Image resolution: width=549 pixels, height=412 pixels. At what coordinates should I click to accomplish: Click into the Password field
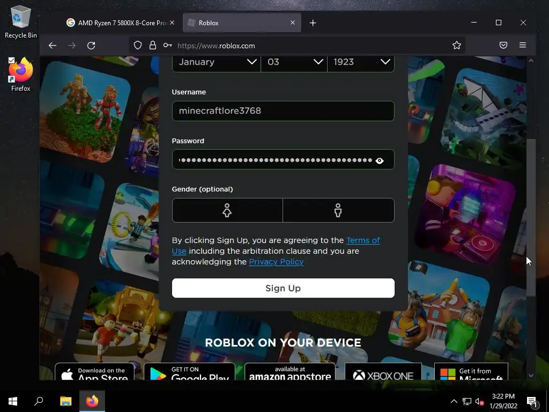[283, 160]
